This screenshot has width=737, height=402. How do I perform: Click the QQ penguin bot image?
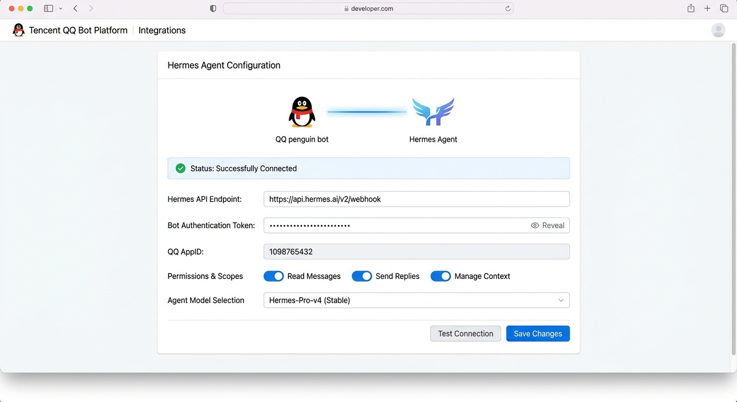(x=302, y=111)
